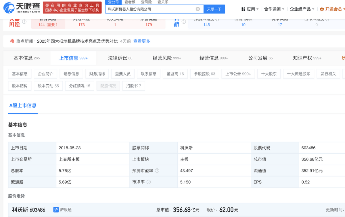The image size is (345, 217).
Task: Open the 知识产权 999+ tab
Action: (x=307, y=58)
